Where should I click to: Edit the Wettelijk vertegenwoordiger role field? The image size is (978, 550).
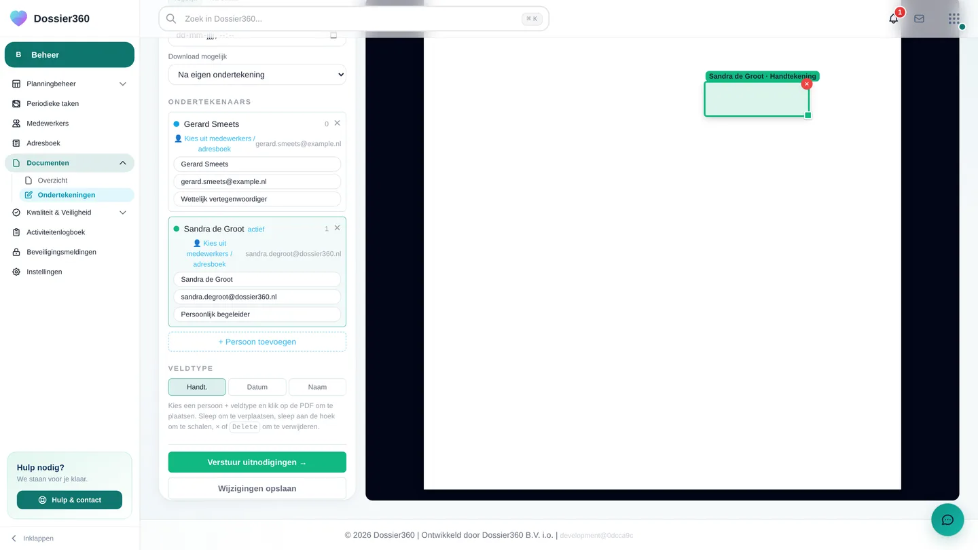(257, 199)
